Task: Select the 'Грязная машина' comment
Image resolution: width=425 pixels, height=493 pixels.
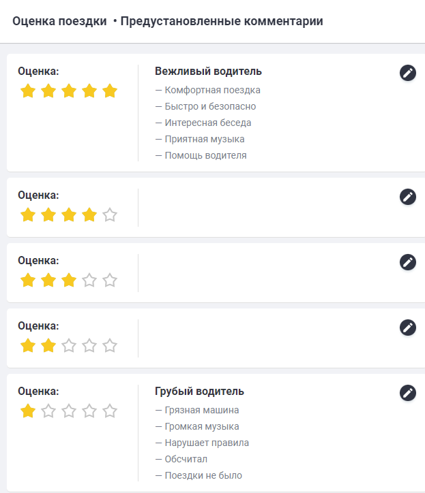Action: [201, 410]
